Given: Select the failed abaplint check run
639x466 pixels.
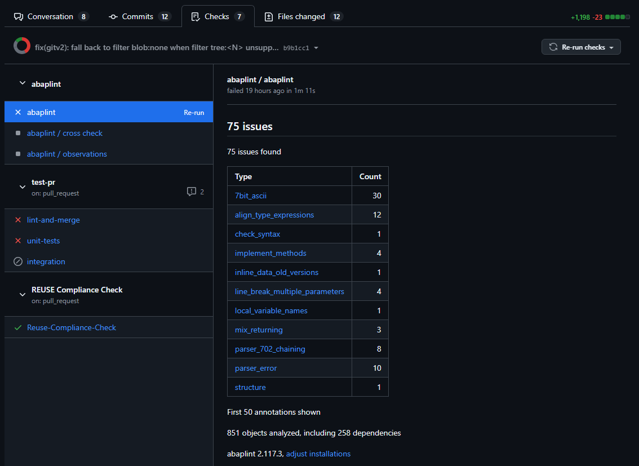Looking at the screenshot, I should pos(108,112).
